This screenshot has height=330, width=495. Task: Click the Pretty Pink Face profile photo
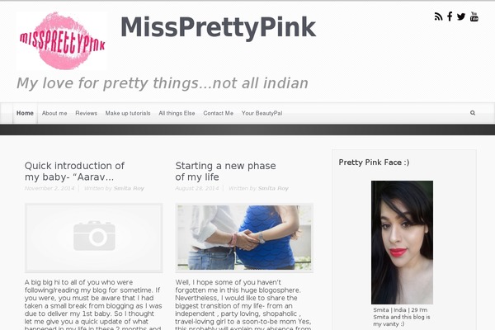pos(402,243)
